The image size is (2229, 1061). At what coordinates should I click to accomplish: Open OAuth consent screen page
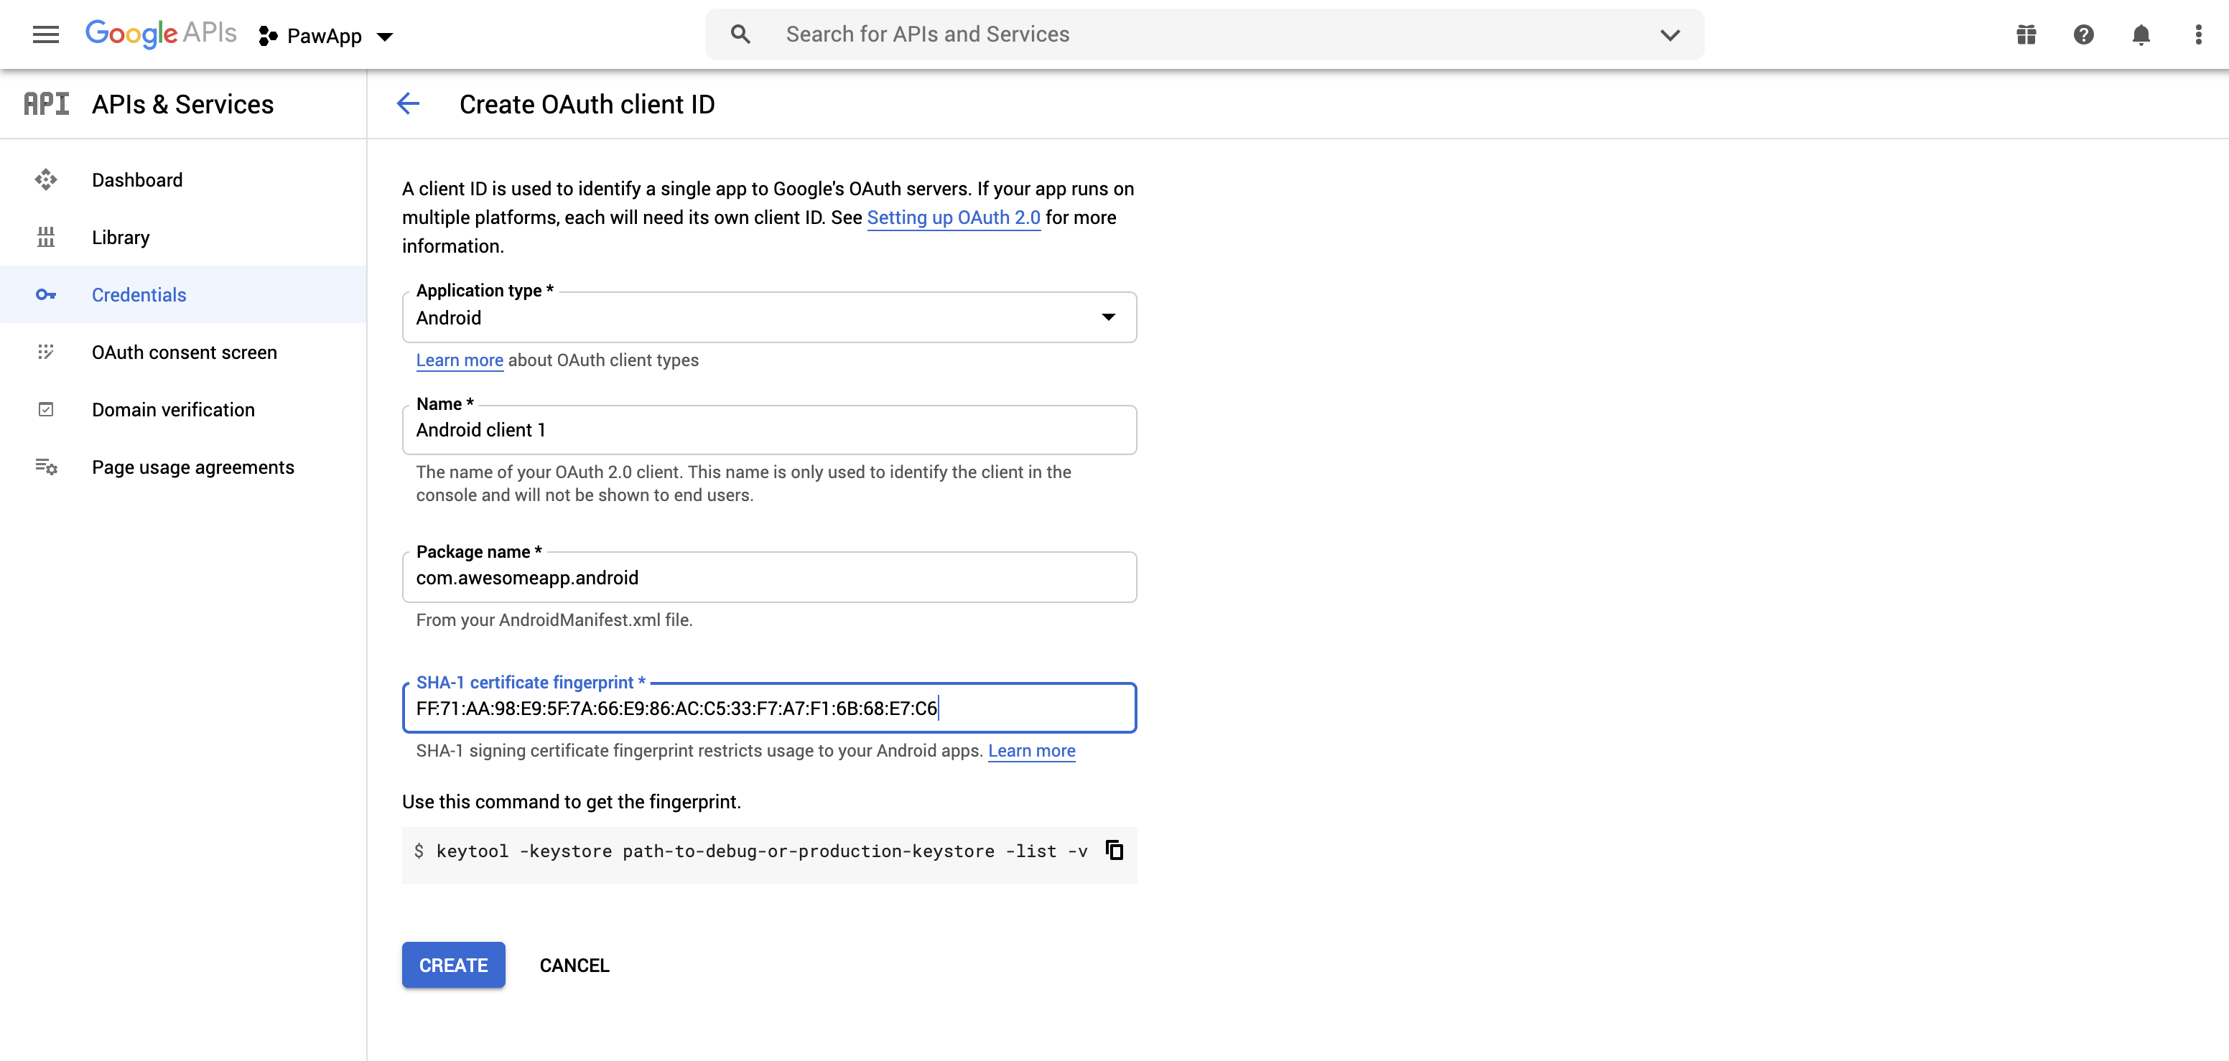click(x=185, y=352)
